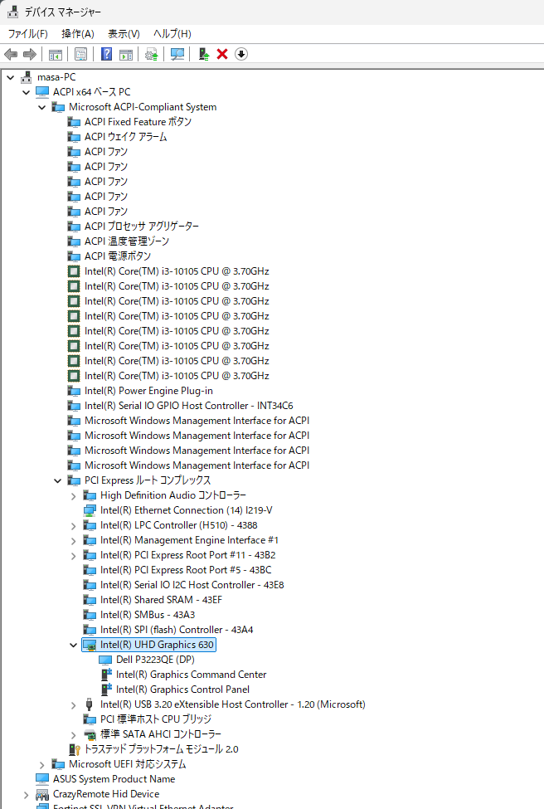Select Intel SPI (flash) Controller - 43A4
This screenshot has width=544, height=809.
(177, 630)
